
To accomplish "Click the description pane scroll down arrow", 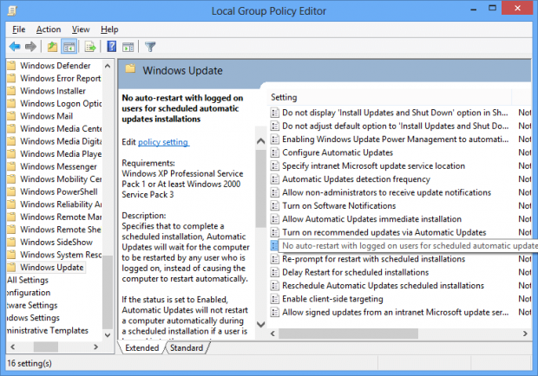I will click(x=261, y=324).
